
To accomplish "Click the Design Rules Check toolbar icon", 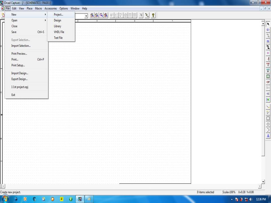I will point(121,15).
